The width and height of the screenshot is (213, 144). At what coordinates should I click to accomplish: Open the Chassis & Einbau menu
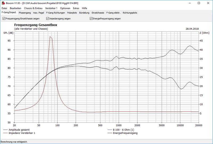pos(34,8)
